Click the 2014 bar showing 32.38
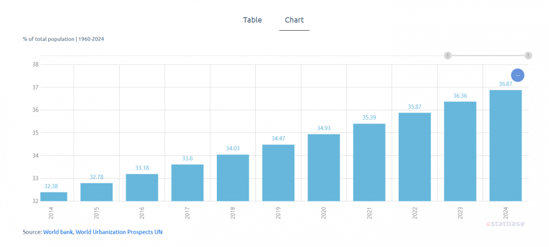This screenshot has width=549, height=247. [x=54, y=197]
